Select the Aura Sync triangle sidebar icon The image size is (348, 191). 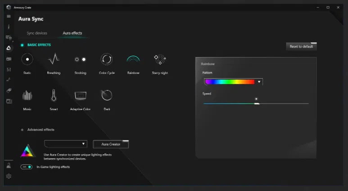pyautogui.click(x=9, y=48)
